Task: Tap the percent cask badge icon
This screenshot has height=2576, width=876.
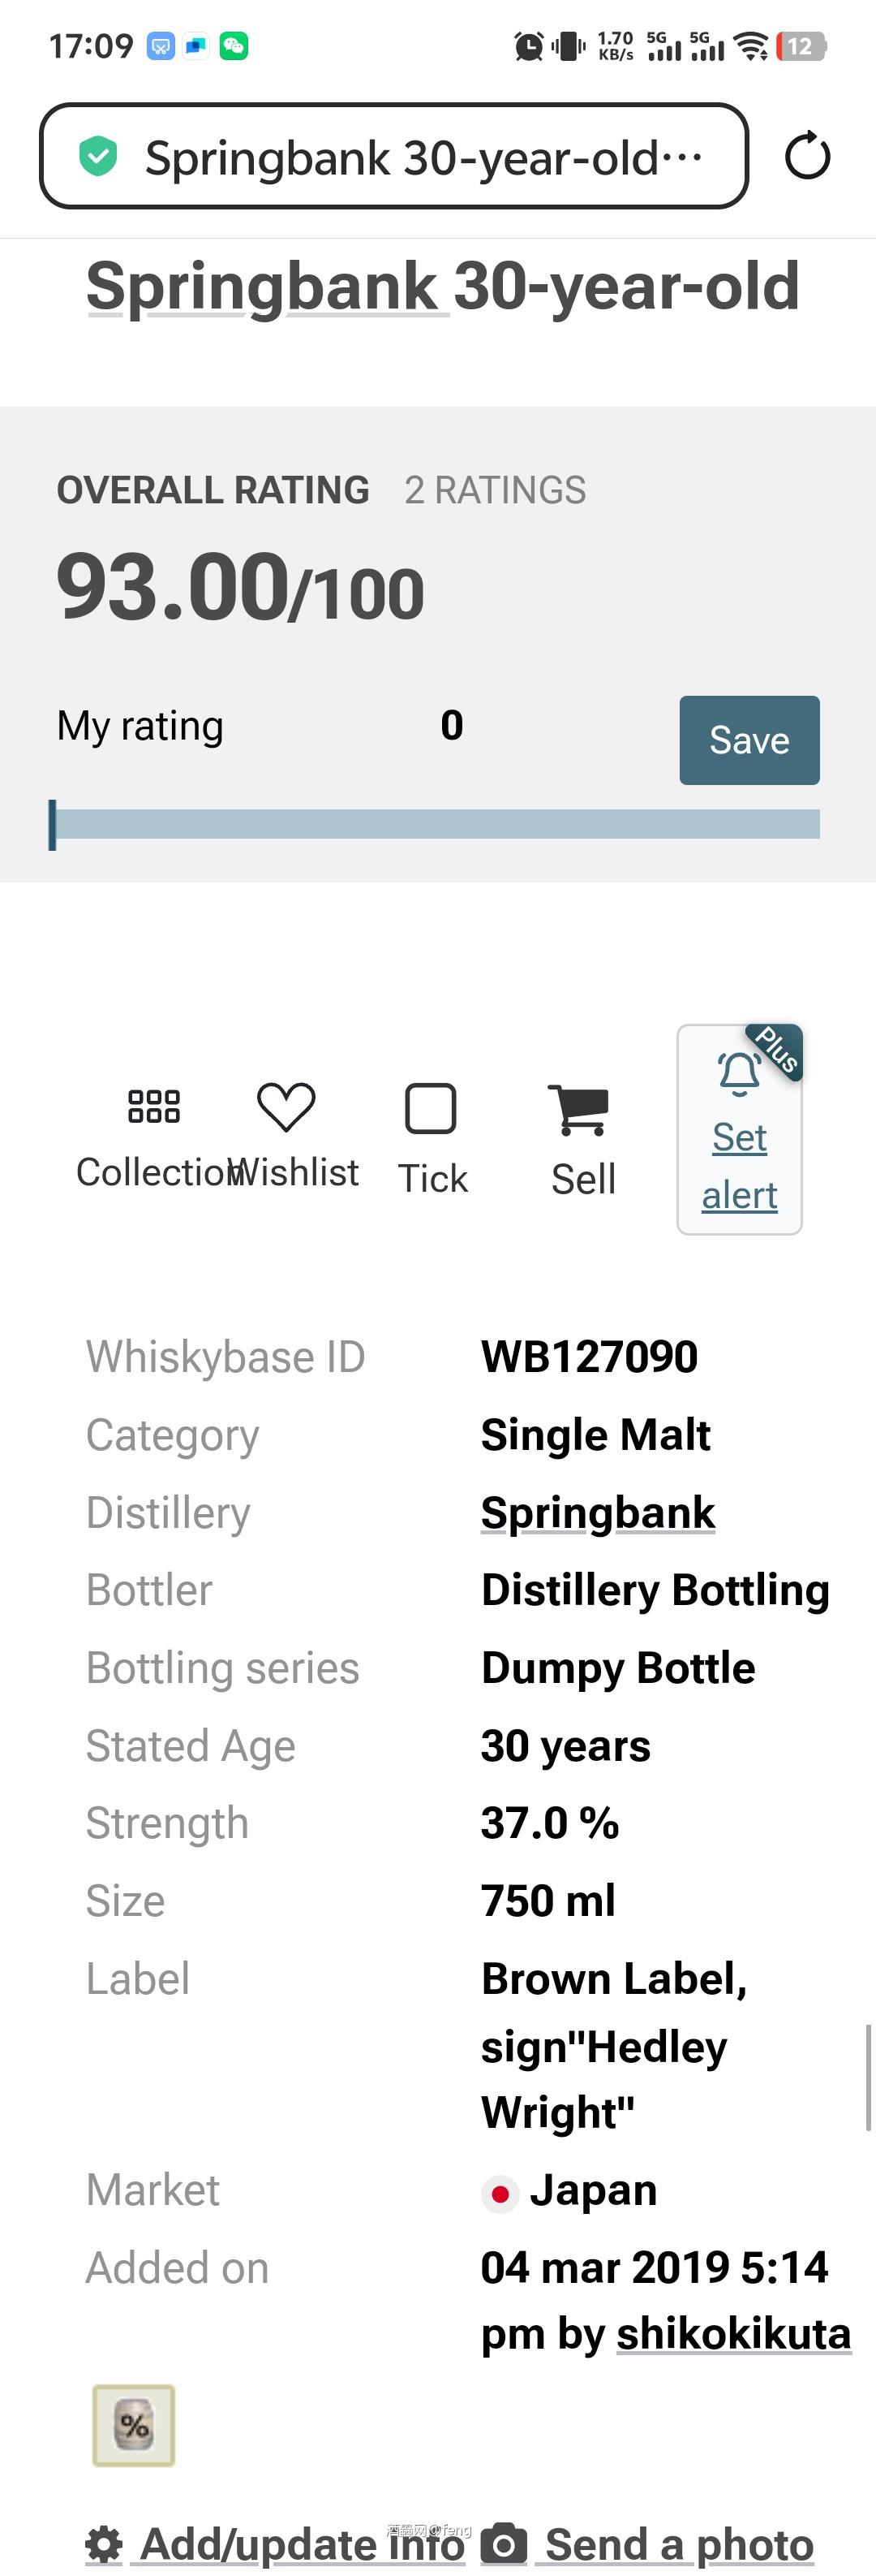Action: click(x=134, y=2425)
